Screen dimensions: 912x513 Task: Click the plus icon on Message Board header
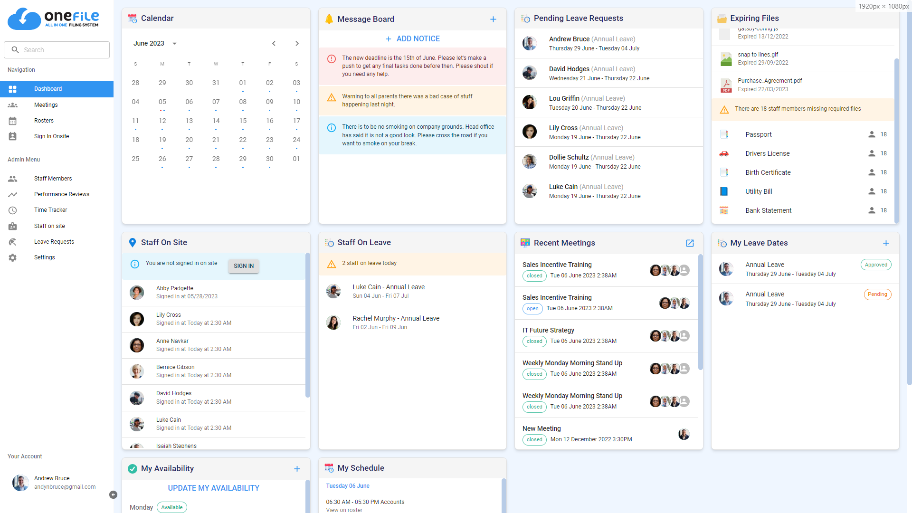tap(493, 19)
